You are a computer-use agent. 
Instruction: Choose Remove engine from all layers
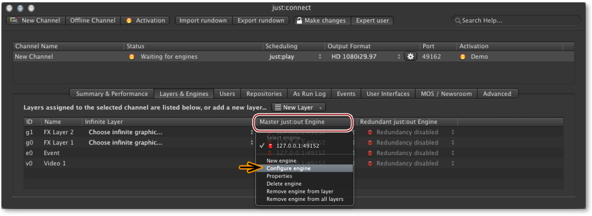click(304, 199)
